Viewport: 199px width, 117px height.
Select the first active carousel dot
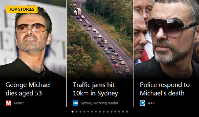click(x=73, y=111)
